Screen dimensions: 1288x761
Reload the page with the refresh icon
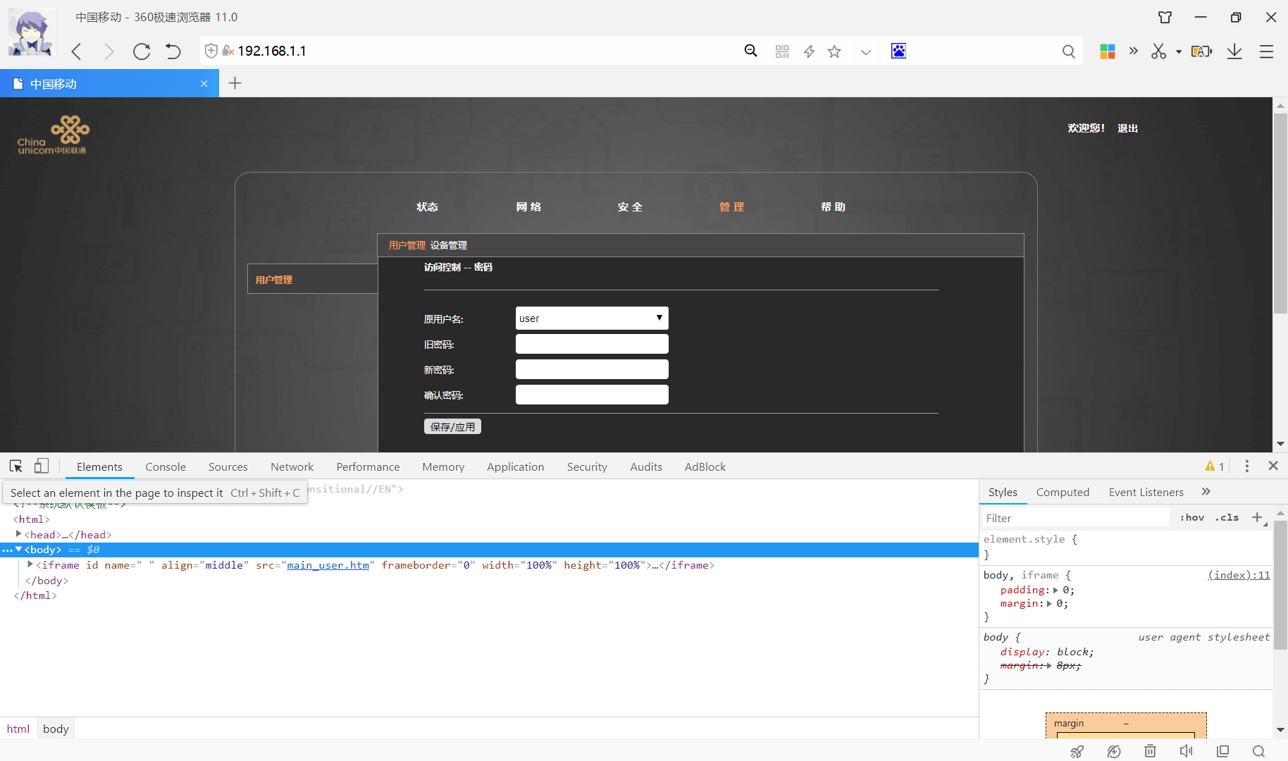click(142, 51)
